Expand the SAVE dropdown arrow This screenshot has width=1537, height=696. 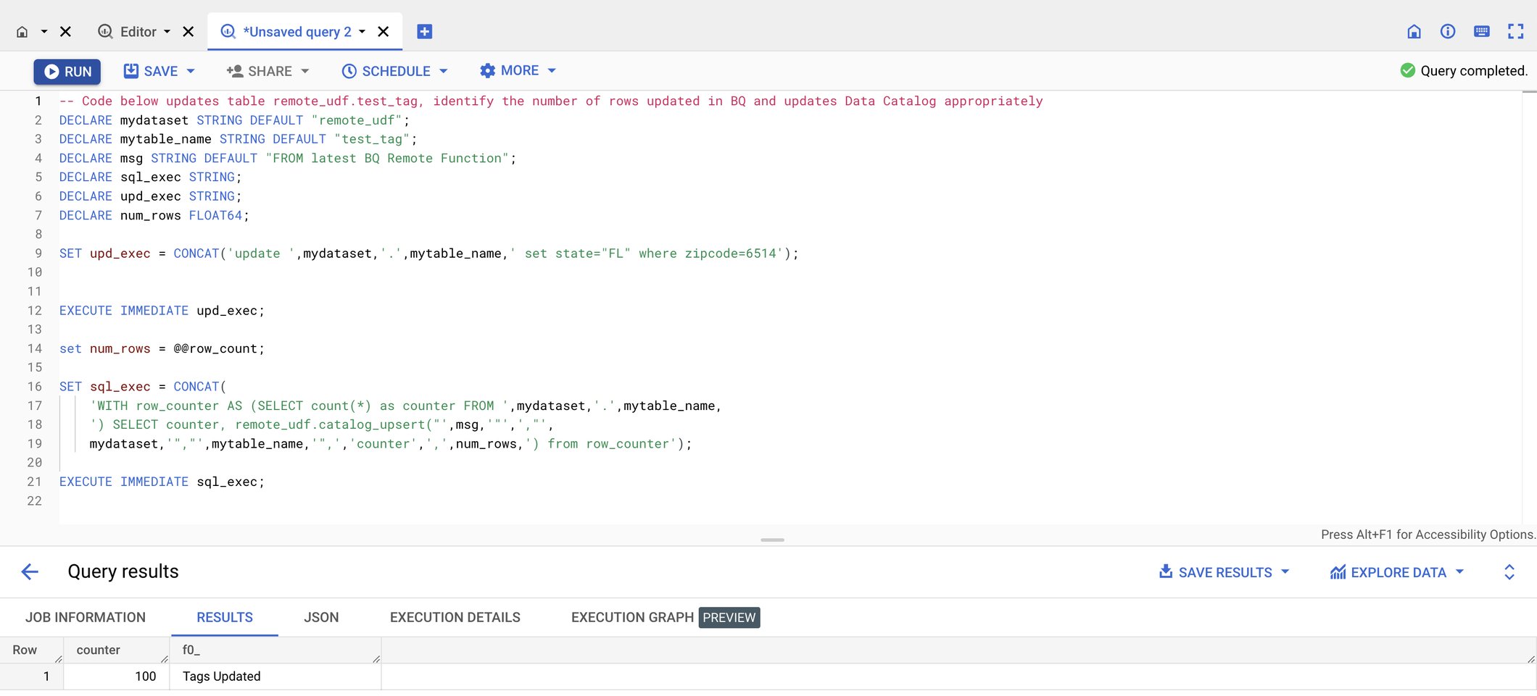191,71
